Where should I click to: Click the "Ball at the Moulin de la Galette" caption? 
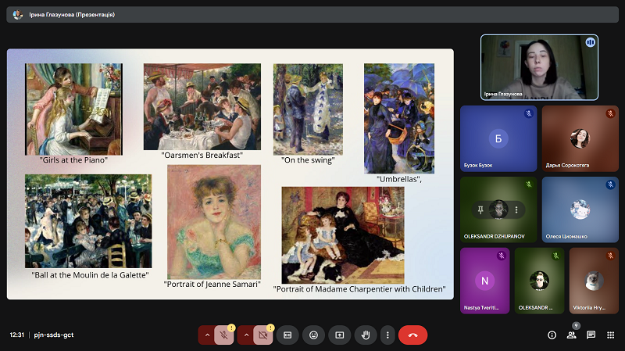tap(90, 275)
